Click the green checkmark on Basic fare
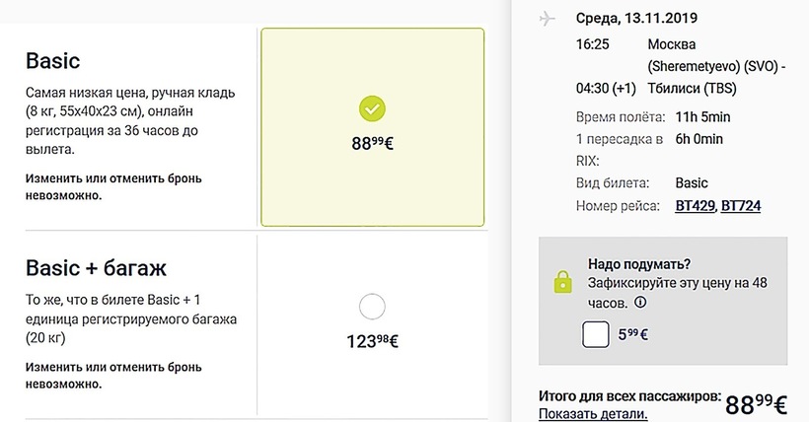The image size is (809, 422). pyautogui.click(x=373, y=107)
